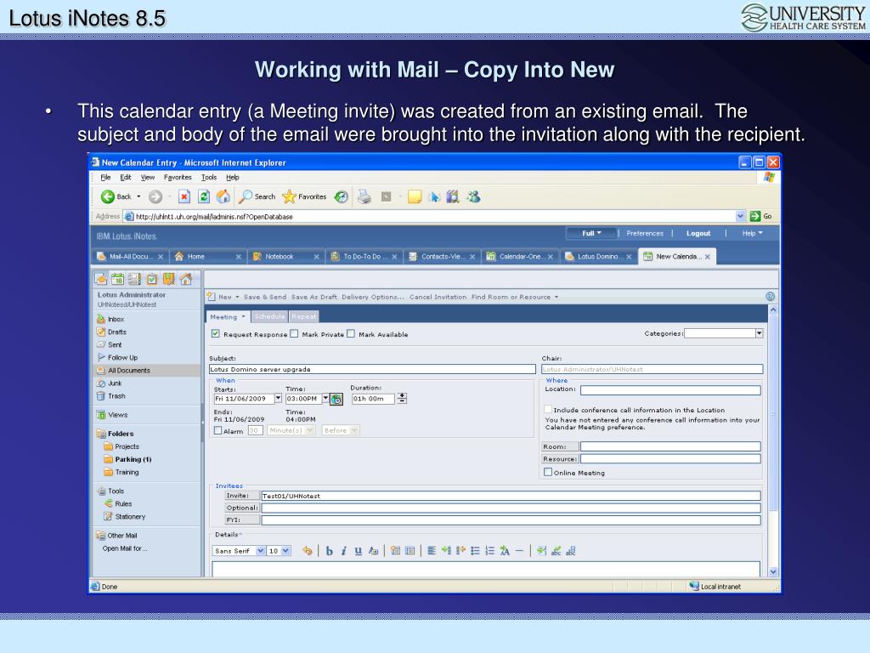Click the Undo icon in Details toolbar
Screen dimensions: 870x653
pos(308,551)
